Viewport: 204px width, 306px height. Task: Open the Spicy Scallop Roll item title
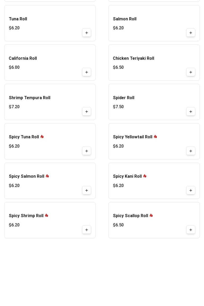pos(131,216)
